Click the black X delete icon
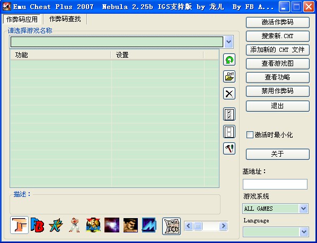The height and width of the screenshot is (243, 317). pos(229,94)
